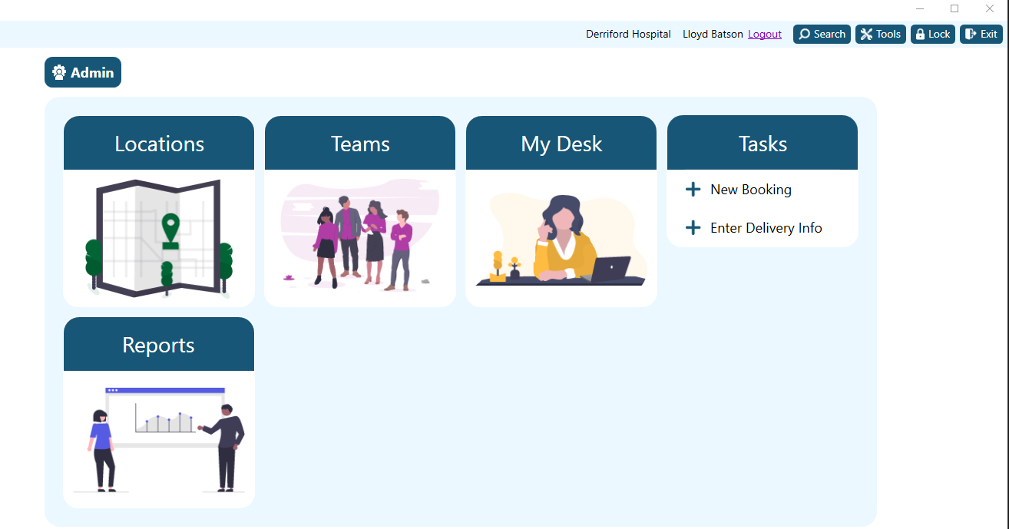This screenshot has width=1009, height=529.
Task: Click the plus icon beside New Booking
Action: 693,189
